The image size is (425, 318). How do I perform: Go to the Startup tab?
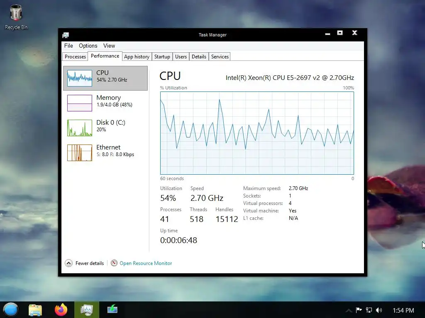click(x=162, y=56)
